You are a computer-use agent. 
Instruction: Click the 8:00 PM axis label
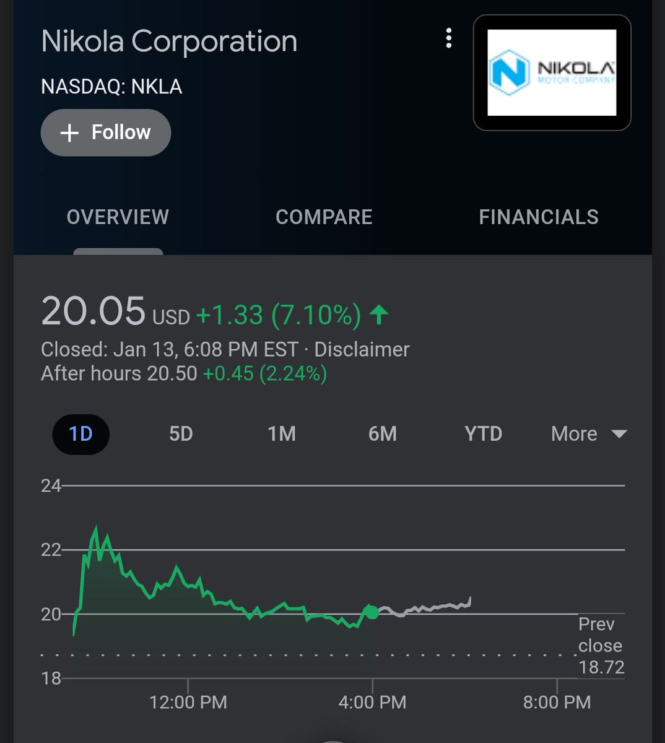(557, 702)
